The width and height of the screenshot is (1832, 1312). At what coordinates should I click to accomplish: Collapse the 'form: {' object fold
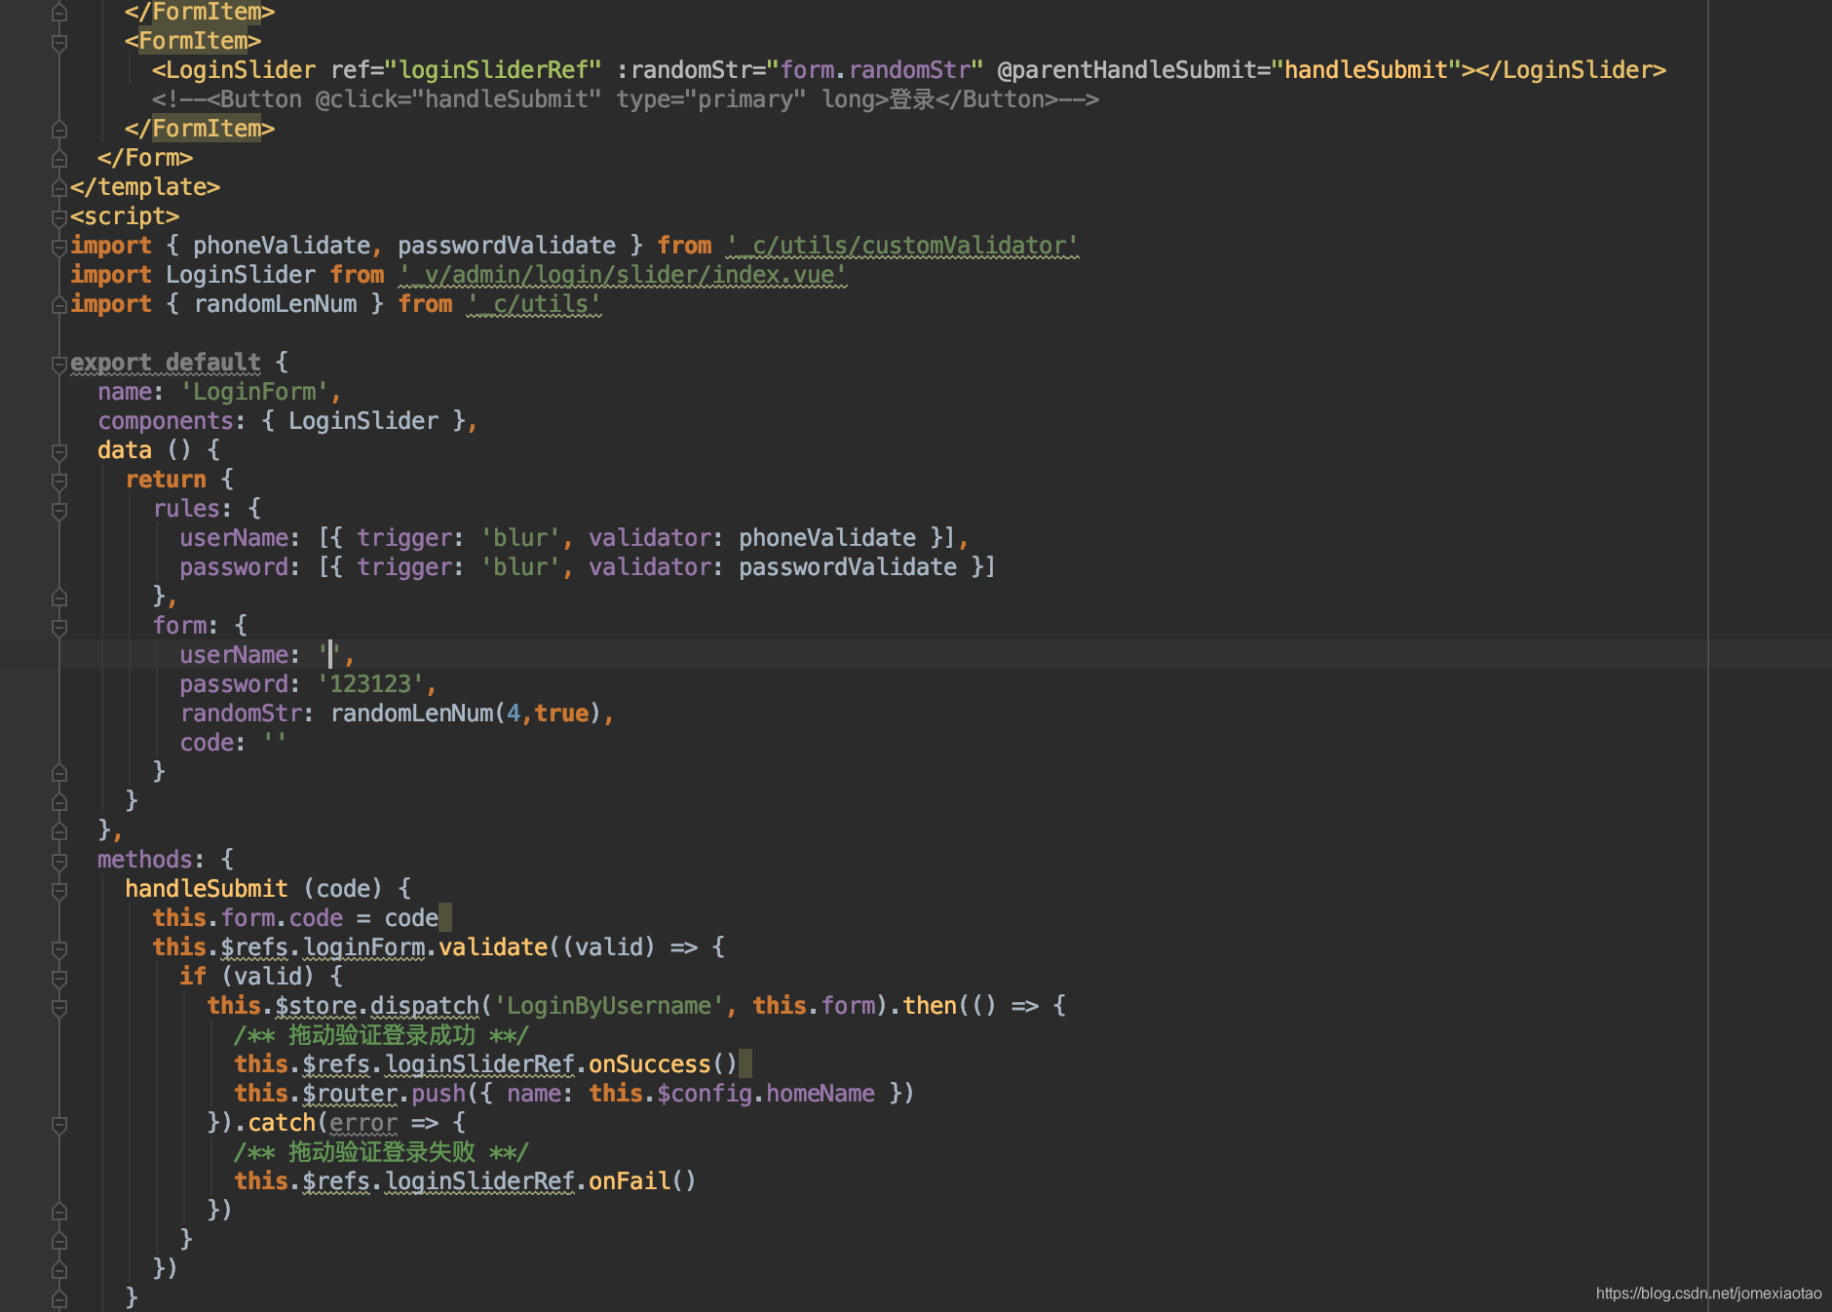59,627
